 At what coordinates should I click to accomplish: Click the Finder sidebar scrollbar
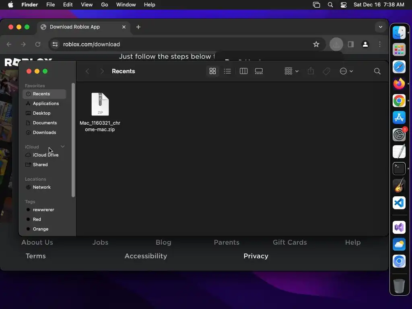73,140
